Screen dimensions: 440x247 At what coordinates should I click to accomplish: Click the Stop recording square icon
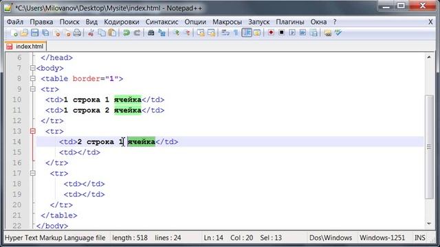click(281, 33)
